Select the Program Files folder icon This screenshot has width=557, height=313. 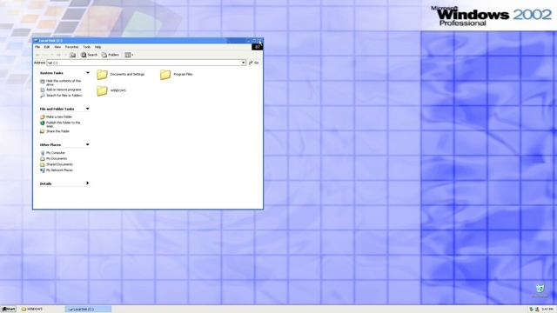pyautogui.click(x=165, y=75)
